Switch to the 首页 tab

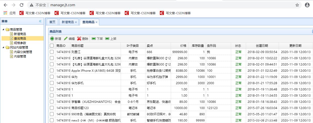pyautogui.click(x=52, y=22)
